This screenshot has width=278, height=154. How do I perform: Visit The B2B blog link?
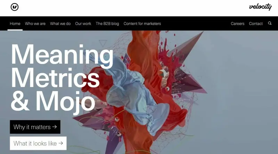click(107, 24)
